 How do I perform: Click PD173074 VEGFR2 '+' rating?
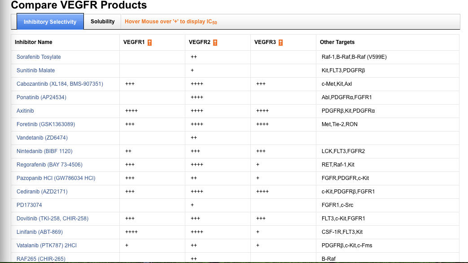pos(192,205)
